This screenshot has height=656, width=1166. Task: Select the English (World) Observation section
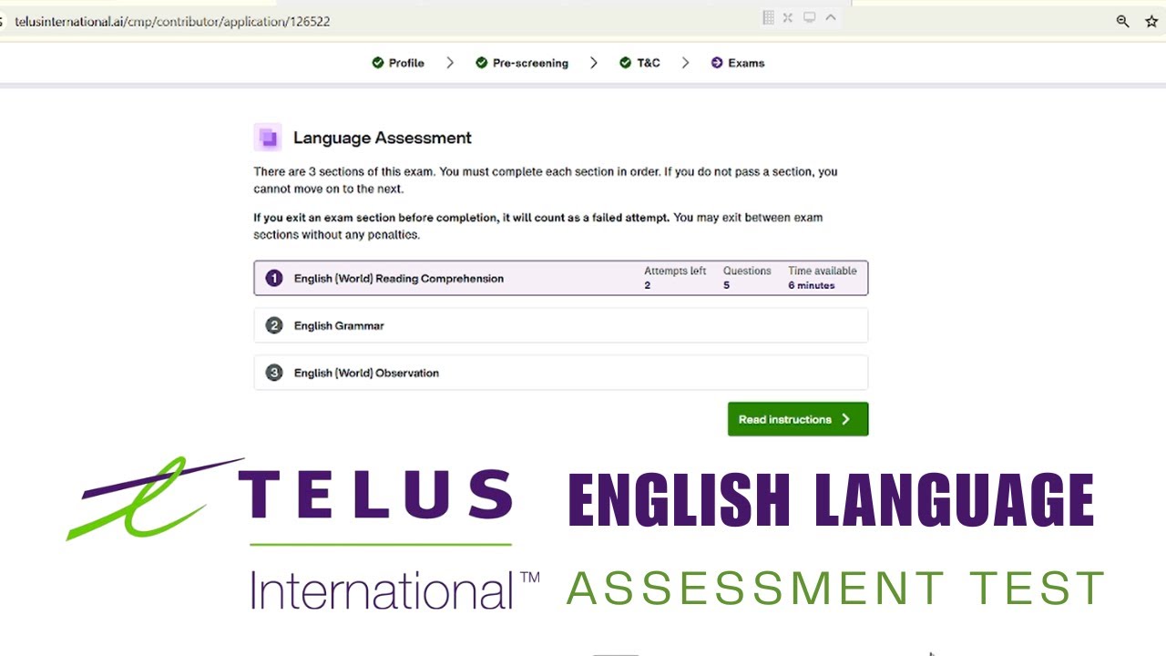[561, 373]
